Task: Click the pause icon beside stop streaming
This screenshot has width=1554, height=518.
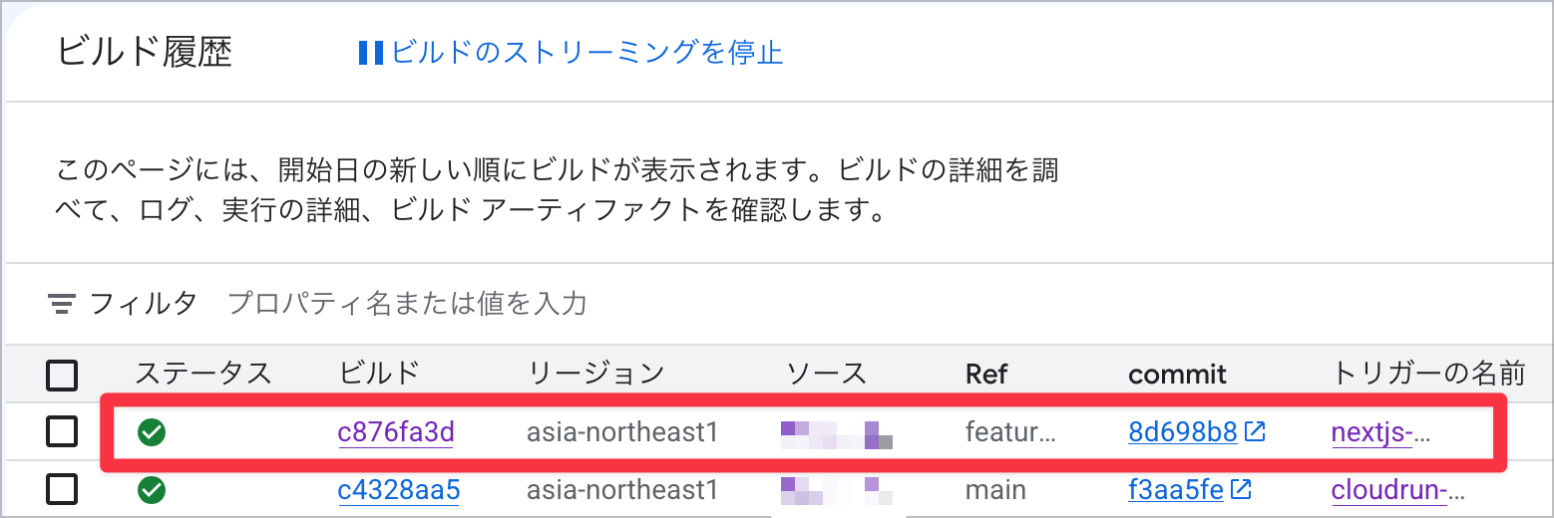Action: click(370, 53)
